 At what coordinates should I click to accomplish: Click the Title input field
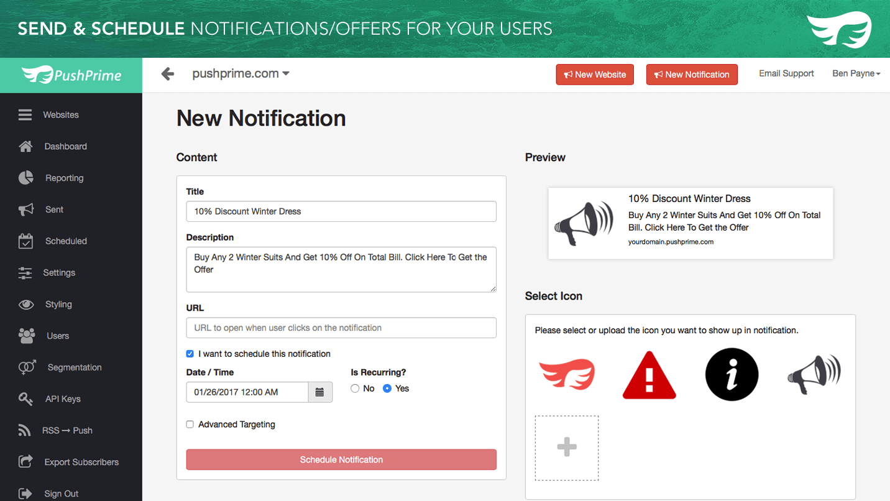[x=341, y=211]
